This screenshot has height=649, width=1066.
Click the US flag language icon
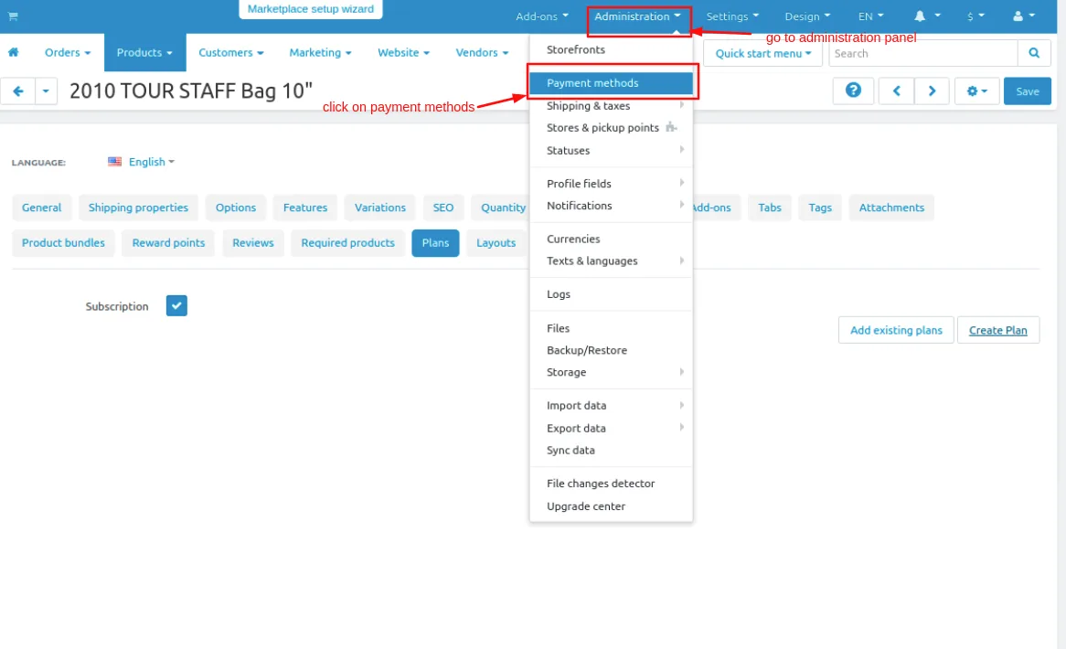tap(115, 162)
